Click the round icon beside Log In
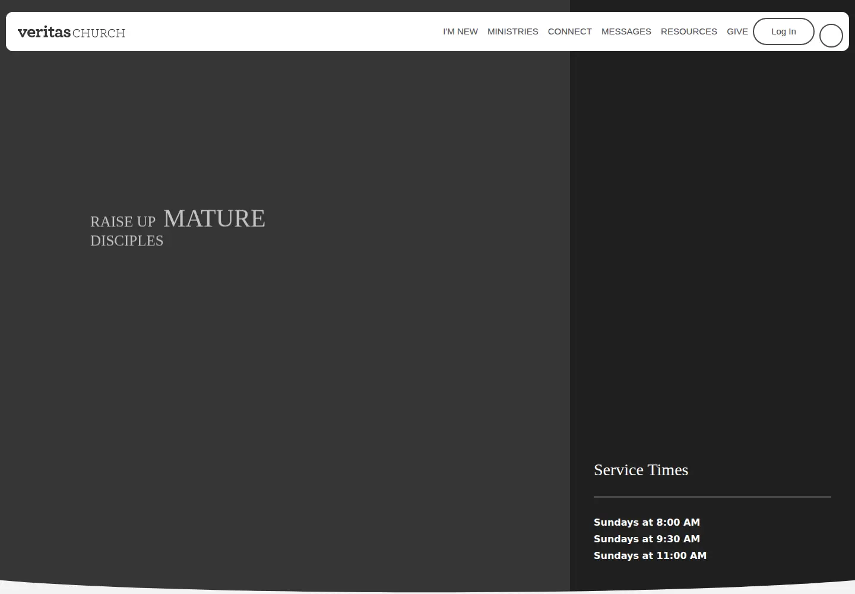The image size is (855, 594). pyautogui.click(x=831, y=36)
